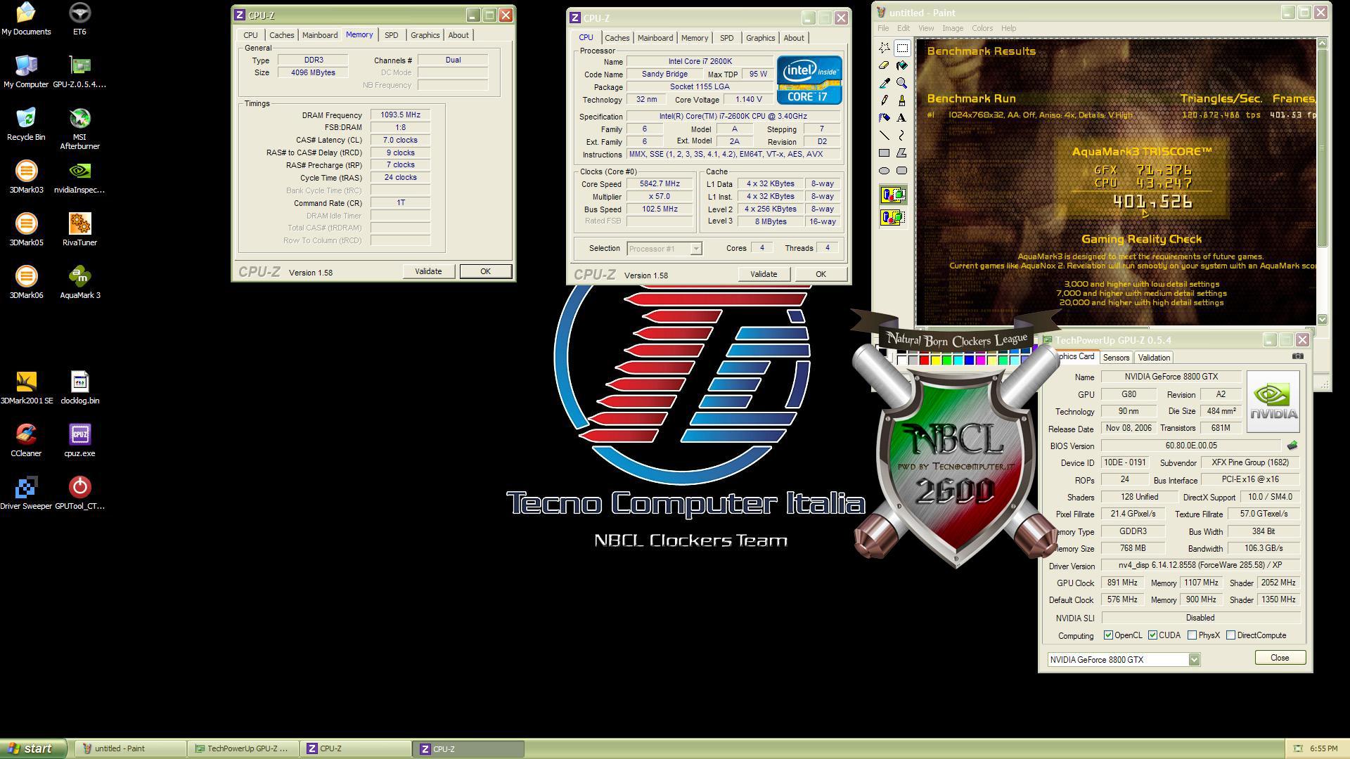Click DRAM Frequency value 1093.5 MHz
The width and height of the screenshot is (1350, 759).
400,115
